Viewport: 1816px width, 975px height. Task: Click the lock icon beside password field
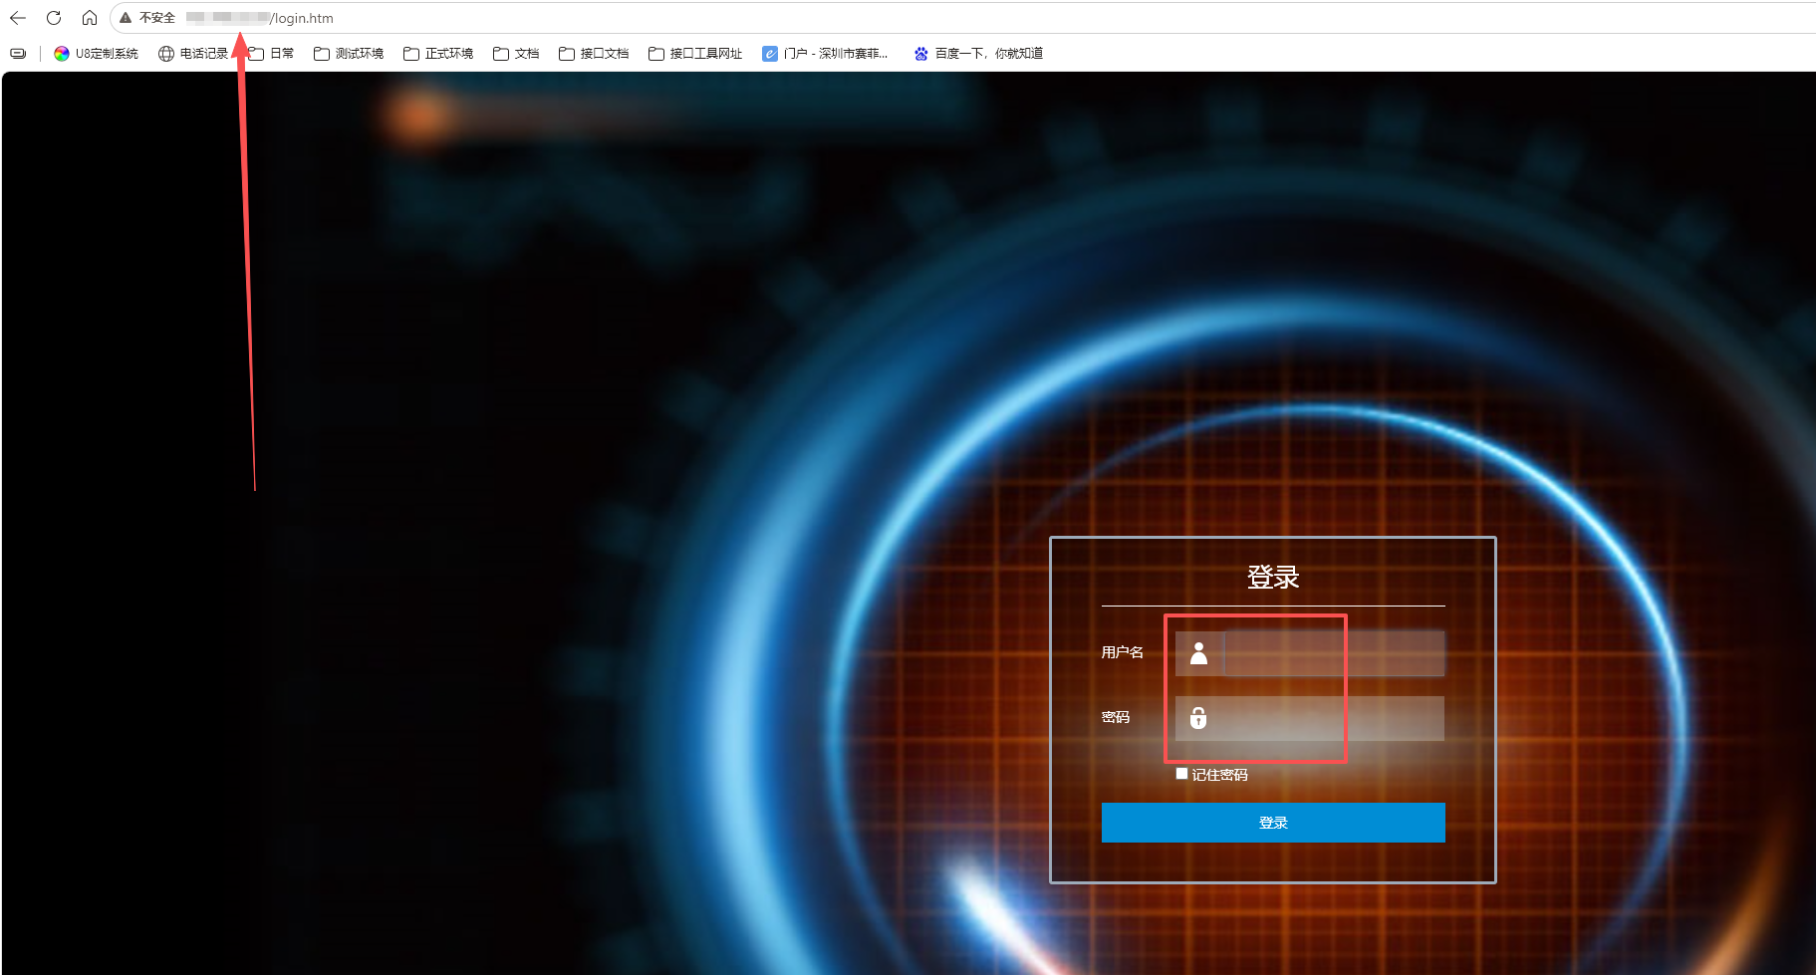click(1198, 718)
